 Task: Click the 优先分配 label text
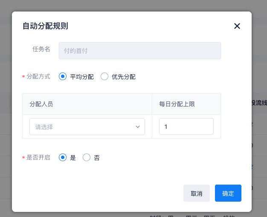[x=124, y=77]
